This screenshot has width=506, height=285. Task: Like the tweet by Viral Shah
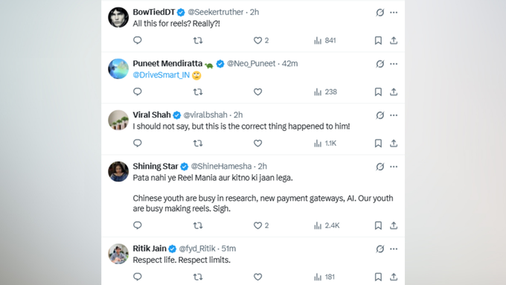click(x=257, y=143)
